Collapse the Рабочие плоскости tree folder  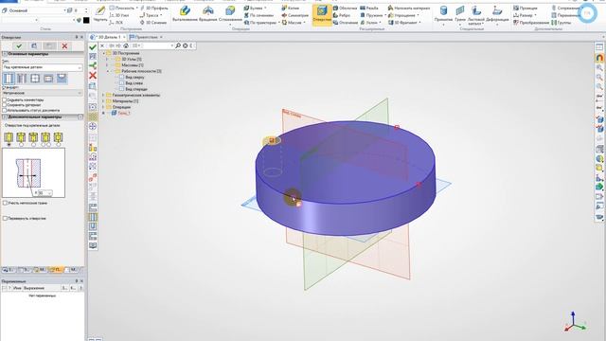tap(108, 71)
